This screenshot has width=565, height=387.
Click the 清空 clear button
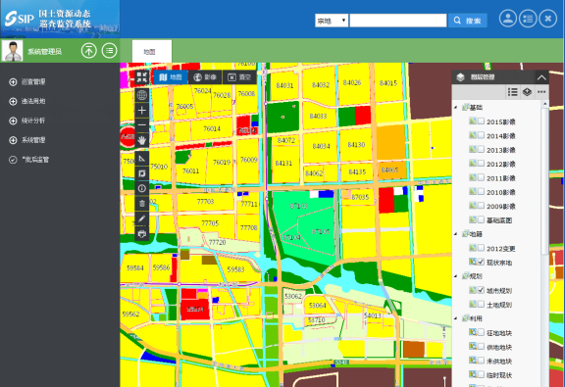pos(239,77)
